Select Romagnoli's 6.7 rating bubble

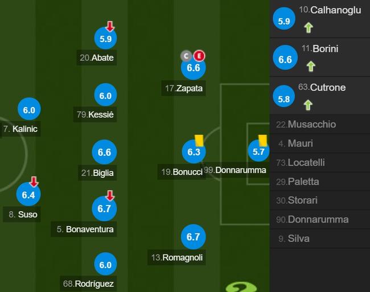click(x=194, y=237)
